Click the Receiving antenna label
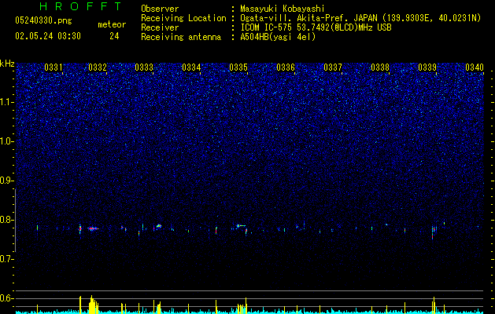Screen dimensions: 495x314 [181, 37]
